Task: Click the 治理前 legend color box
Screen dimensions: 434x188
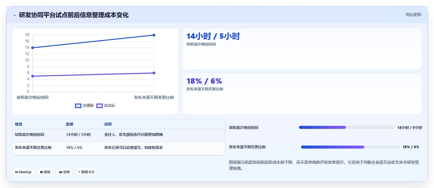Action: [78, 106]
